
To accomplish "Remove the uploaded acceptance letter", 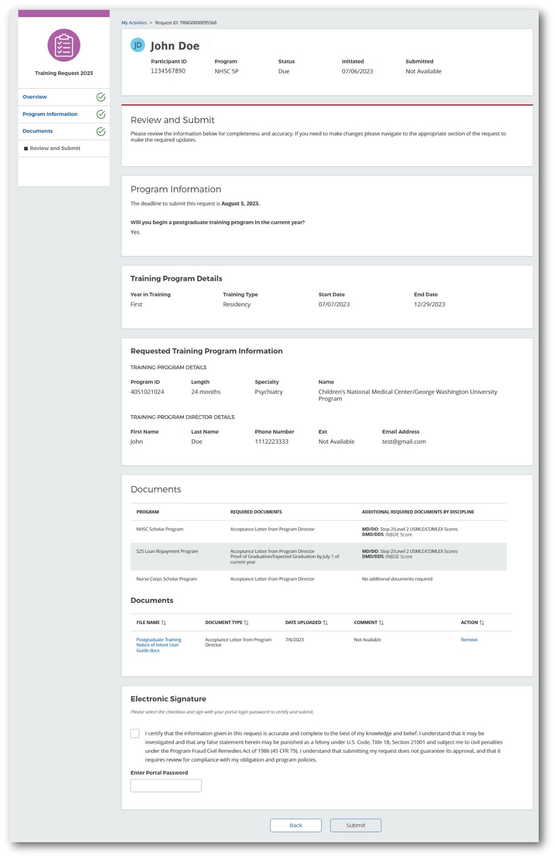I will click(469, 640).
